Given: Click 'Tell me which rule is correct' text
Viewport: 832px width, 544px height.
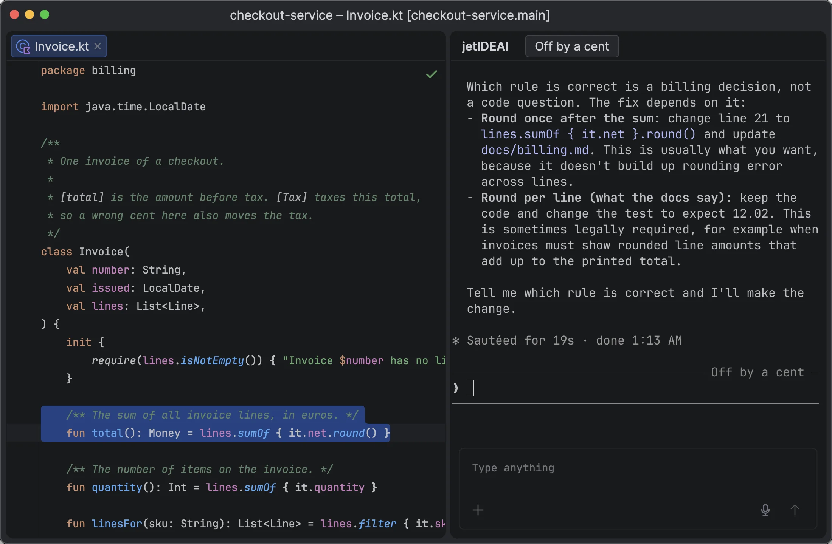Looking at the screenshot, I should click(571, 293).
